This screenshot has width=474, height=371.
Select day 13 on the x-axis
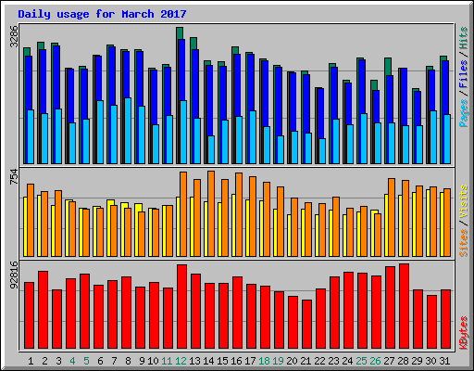coord(194,361)
